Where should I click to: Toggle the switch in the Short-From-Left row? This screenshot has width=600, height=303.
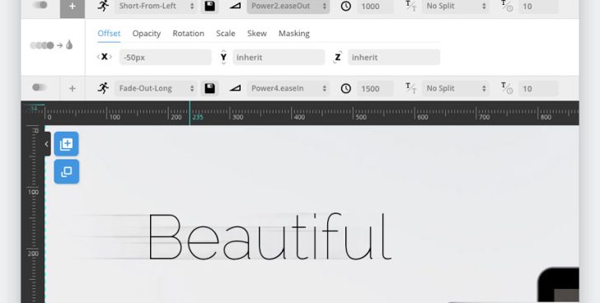point(40,5)
